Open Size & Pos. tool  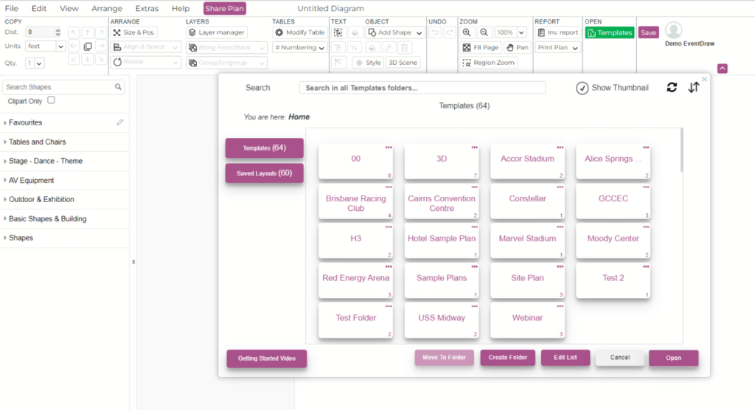[134, 32]
